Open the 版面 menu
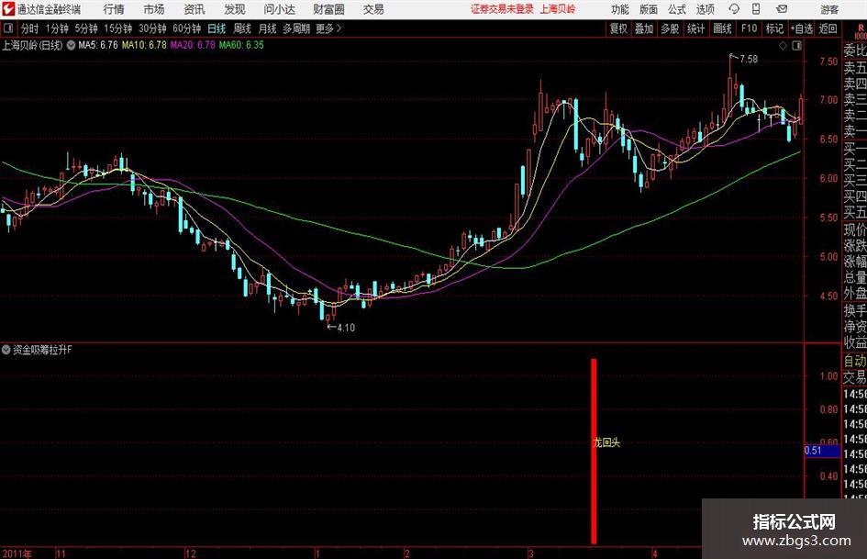Screen dimensions: 867x559 tap(648, 9)
